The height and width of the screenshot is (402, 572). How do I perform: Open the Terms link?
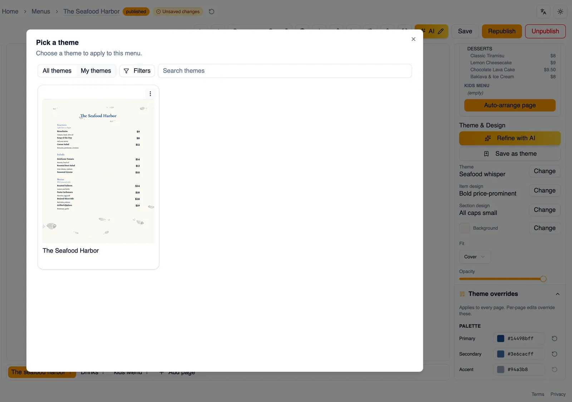(538, 394)
